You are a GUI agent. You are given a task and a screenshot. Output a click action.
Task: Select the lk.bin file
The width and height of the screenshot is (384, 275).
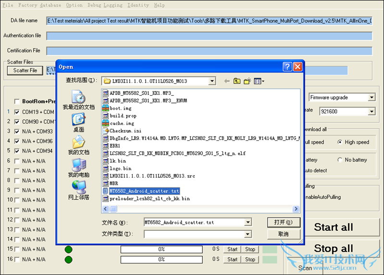(x=114, y=161)
